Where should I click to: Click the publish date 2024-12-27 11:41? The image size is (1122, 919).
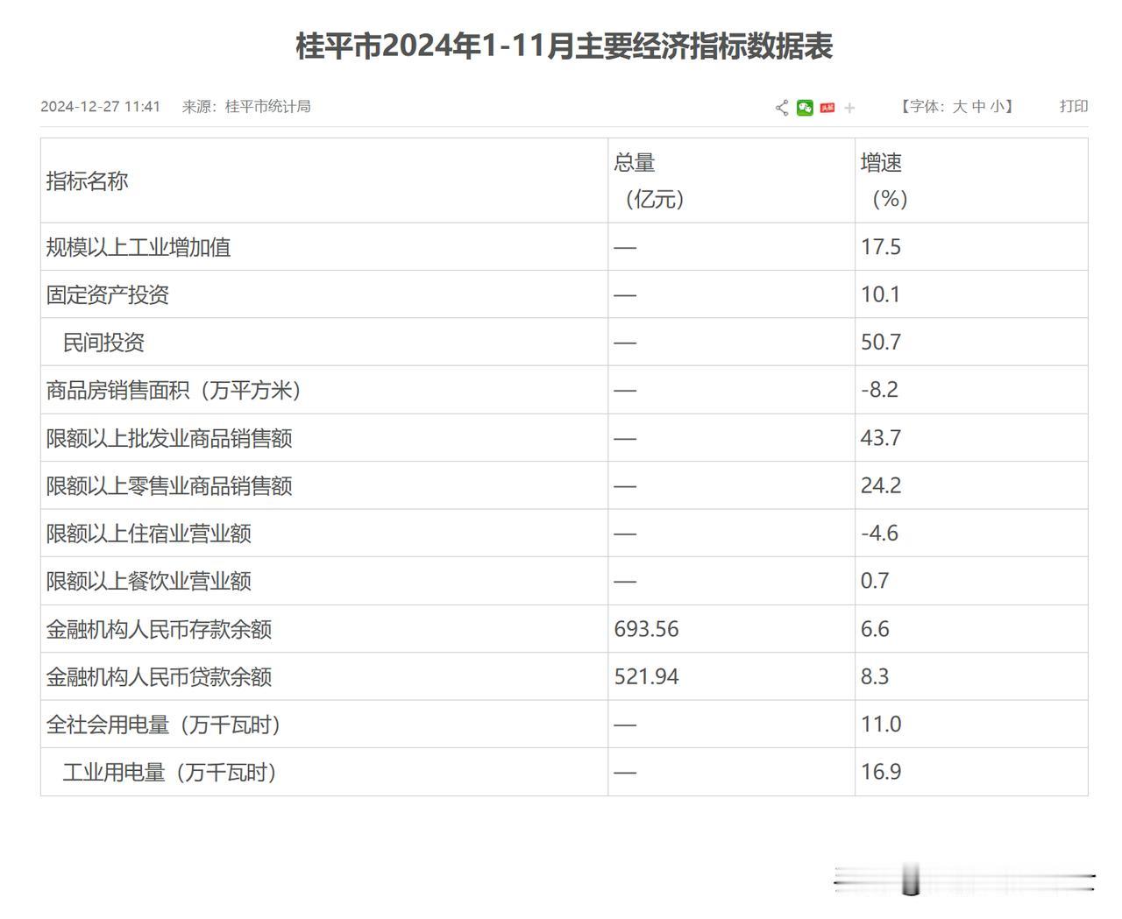pos(101,107)
